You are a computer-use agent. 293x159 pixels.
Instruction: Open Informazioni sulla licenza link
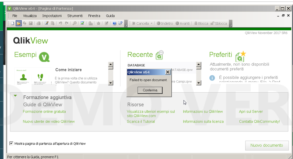click(x=203, y=121)
